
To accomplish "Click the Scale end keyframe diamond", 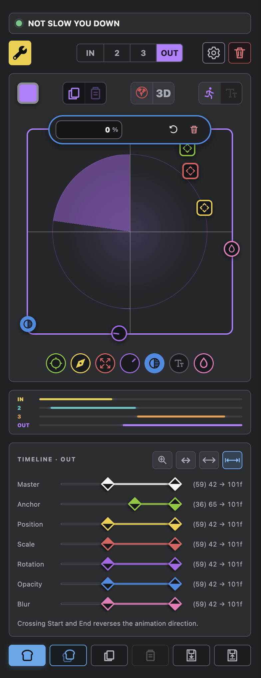I will [175, 544].
